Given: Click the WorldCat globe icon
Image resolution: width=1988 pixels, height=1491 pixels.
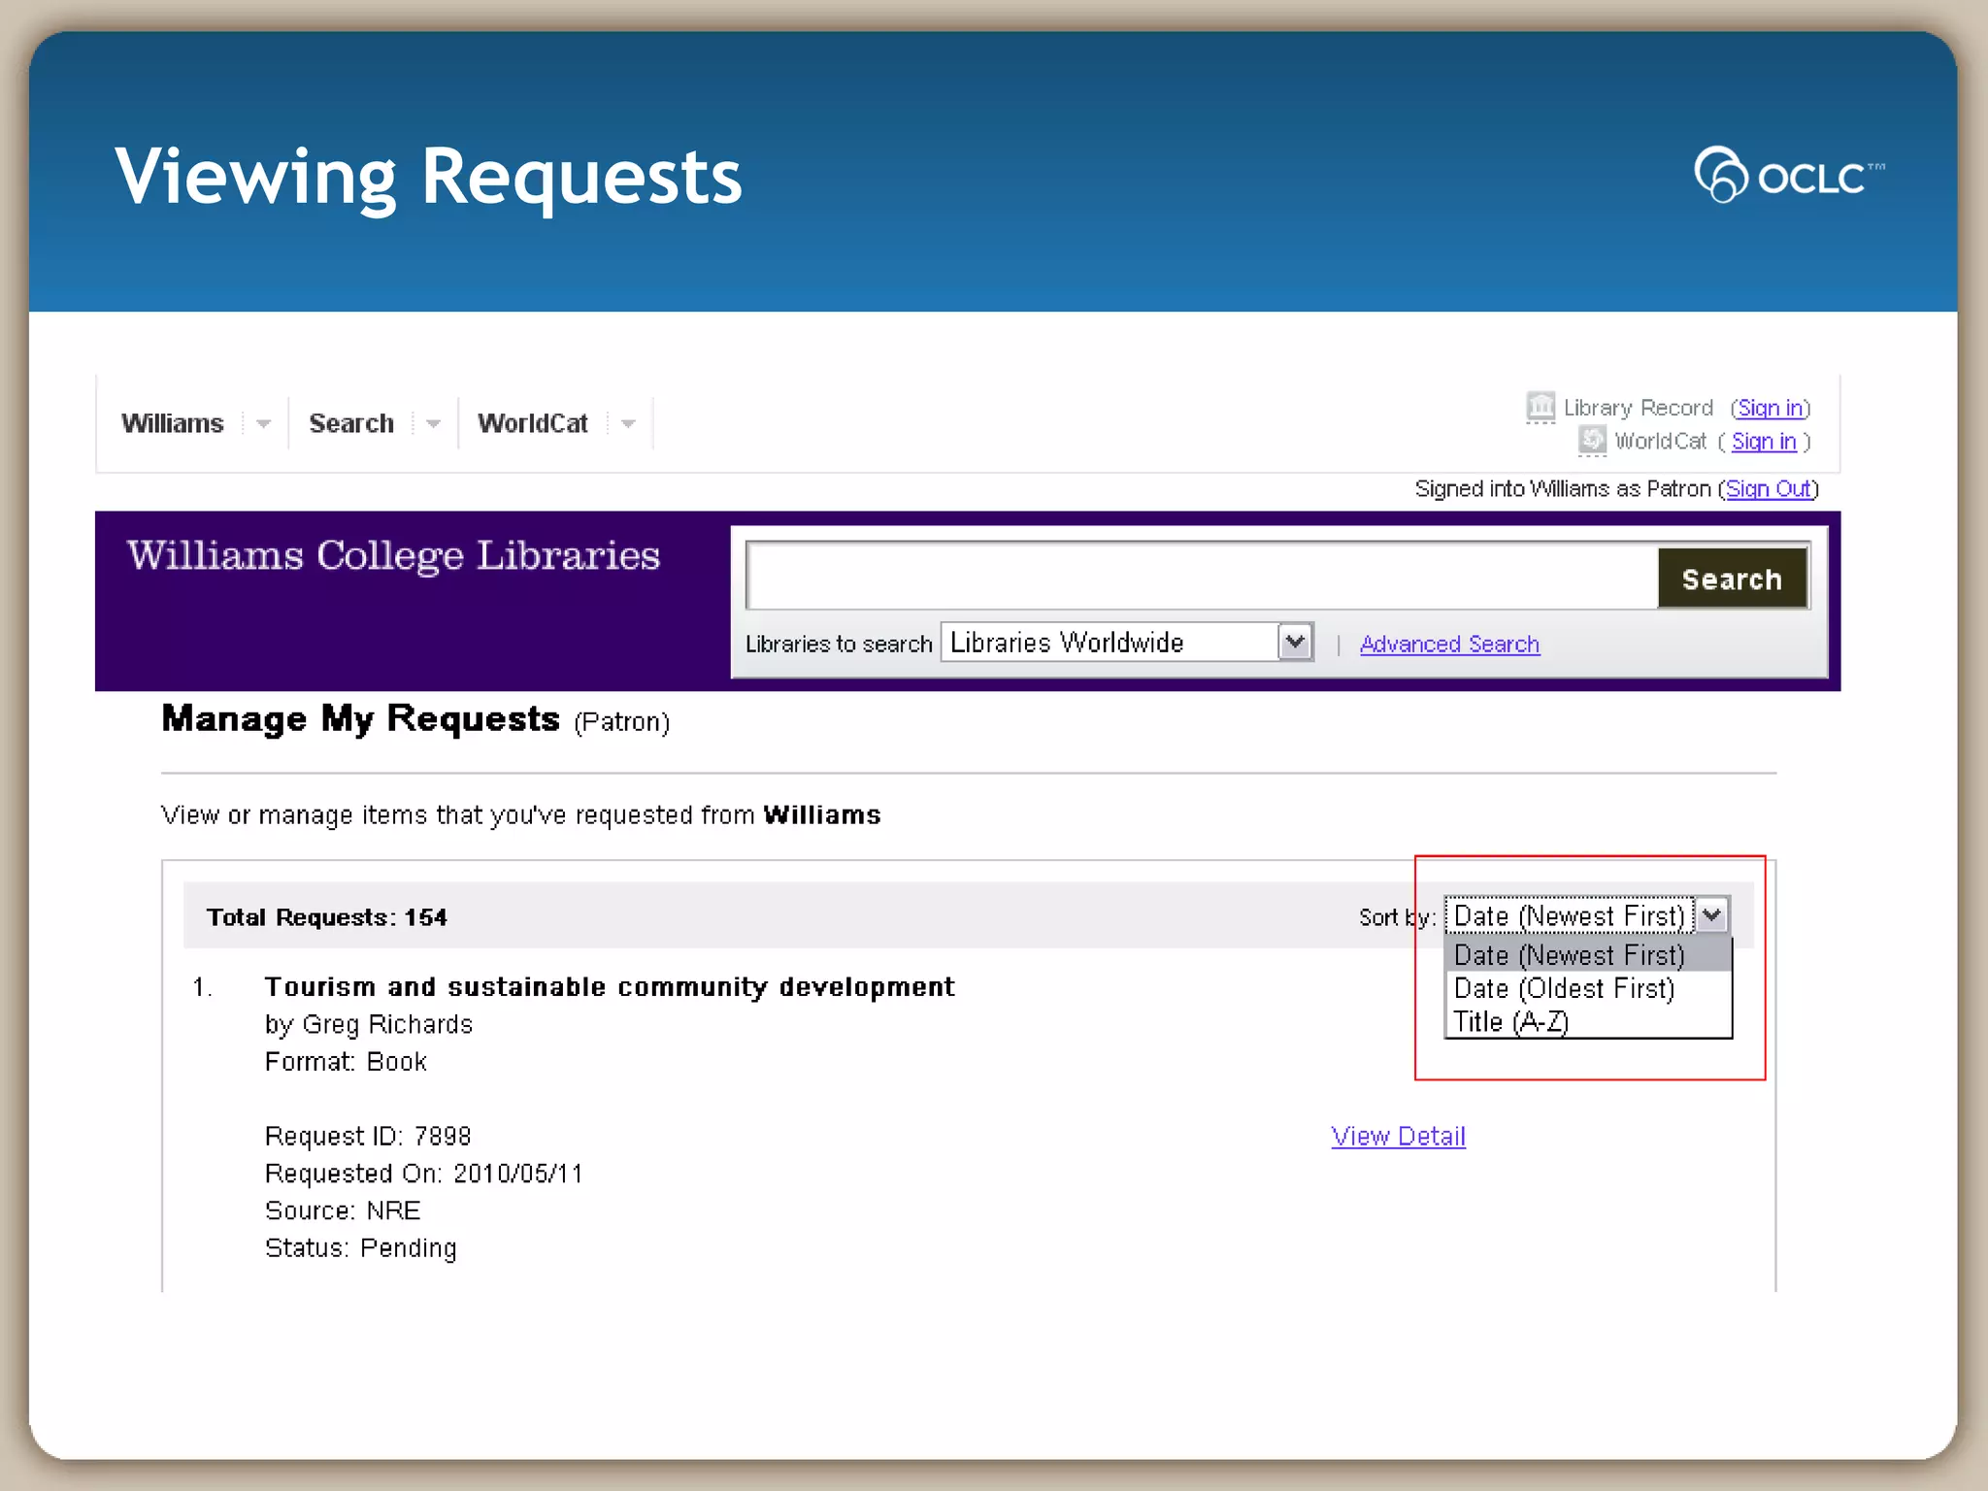Looking at the screenshot, I should 1592,441.
